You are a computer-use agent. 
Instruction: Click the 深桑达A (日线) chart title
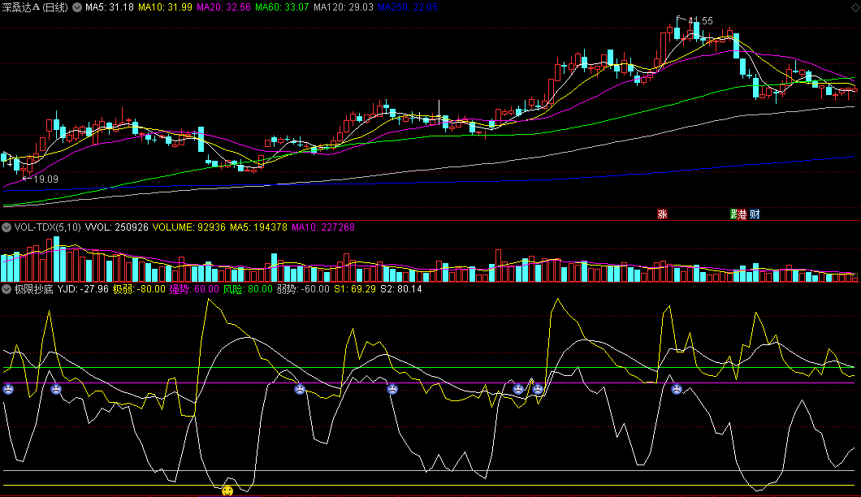[x=35, y=7]
